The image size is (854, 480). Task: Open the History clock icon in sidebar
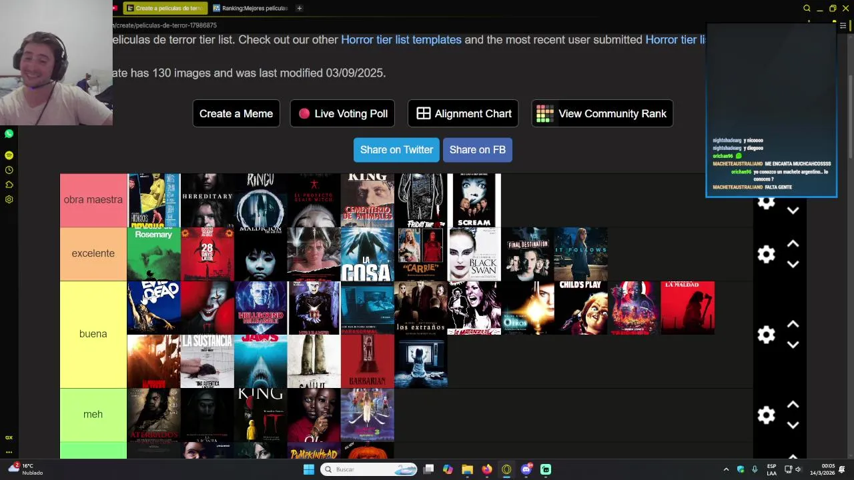[x=9, y=170]
